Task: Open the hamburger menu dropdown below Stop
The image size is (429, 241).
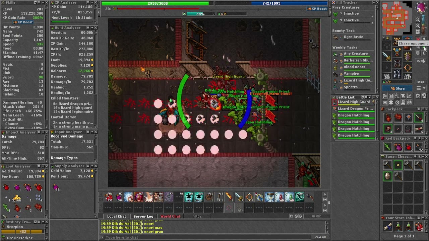Action: coord(421,88)
